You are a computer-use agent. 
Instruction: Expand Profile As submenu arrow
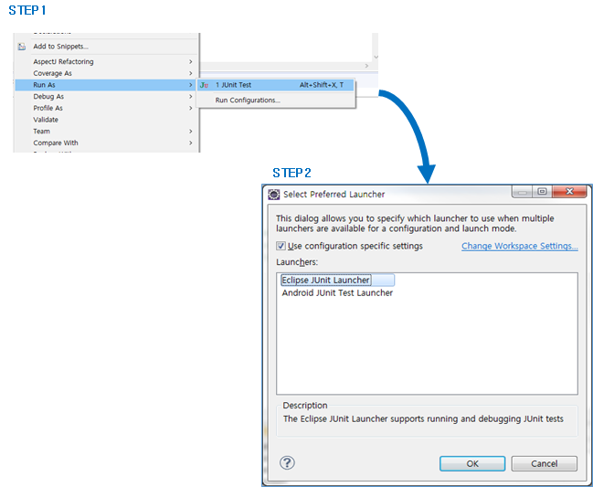click(x=191, y=108)
